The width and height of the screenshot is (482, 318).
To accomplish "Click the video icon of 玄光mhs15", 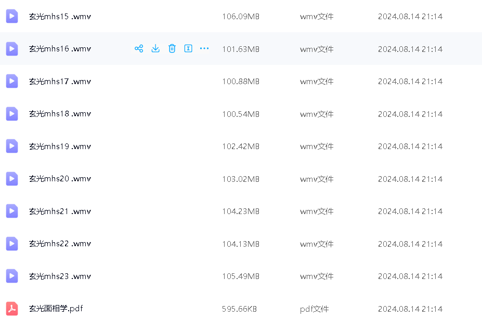I will 12,17.
